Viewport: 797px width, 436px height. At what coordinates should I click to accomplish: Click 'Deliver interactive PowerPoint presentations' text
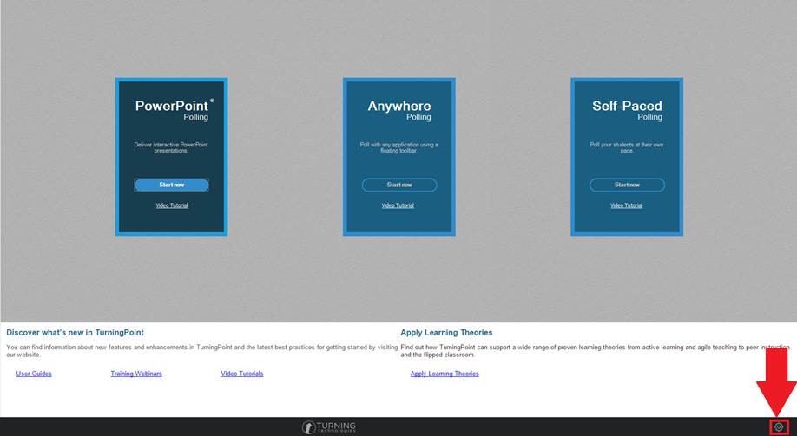pos(171,147)
